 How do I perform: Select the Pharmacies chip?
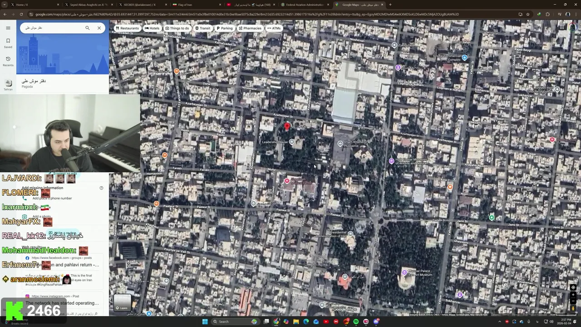click(x=250, y=28)
